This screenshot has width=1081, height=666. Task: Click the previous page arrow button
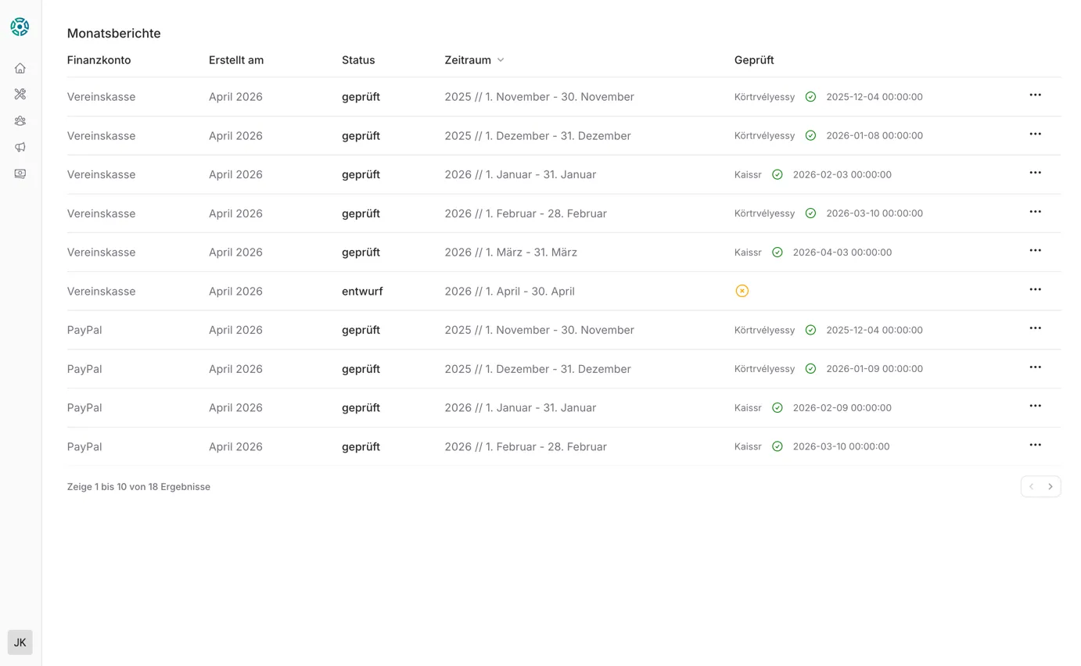pos(1031,486)
